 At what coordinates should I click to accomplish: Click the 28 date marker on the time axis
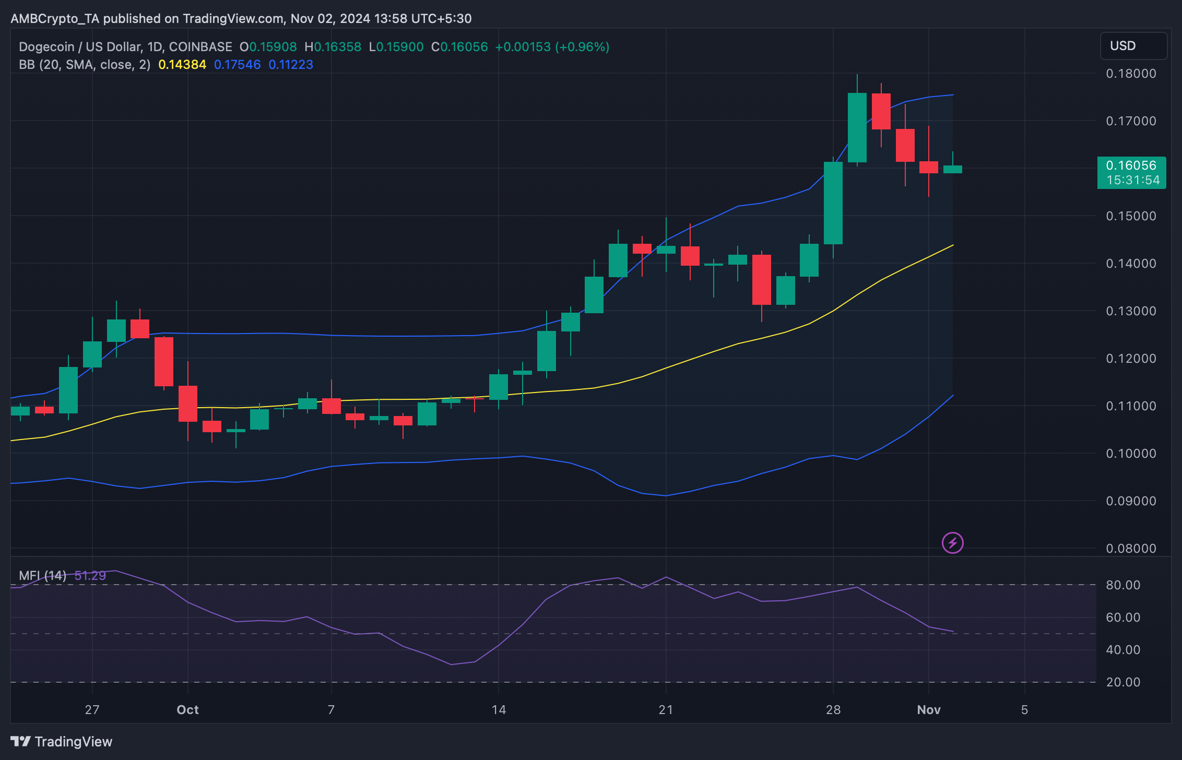coord(833,710)
